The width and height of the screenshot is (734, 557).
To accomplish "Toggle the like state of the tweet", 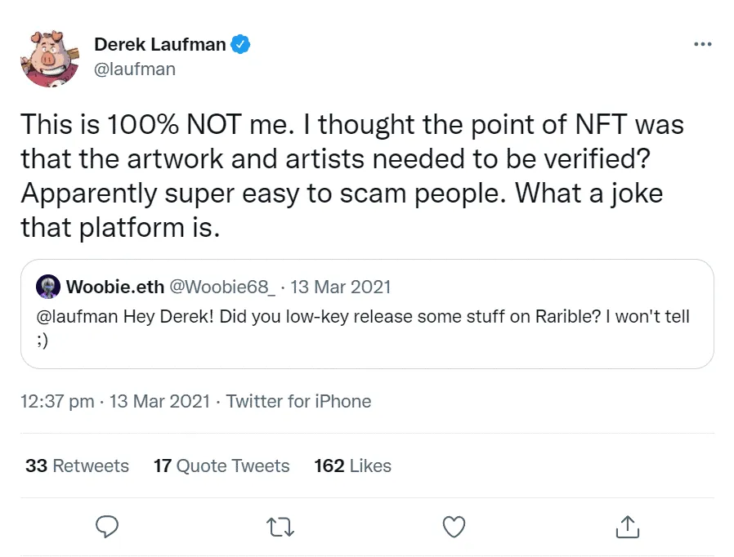I will click(454, 527).
